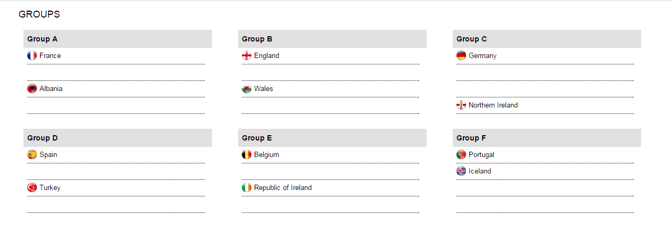The height and width of the screenshot is (239, 671).
Task: Click the GROUPS section heading
Action: [39, 14]
